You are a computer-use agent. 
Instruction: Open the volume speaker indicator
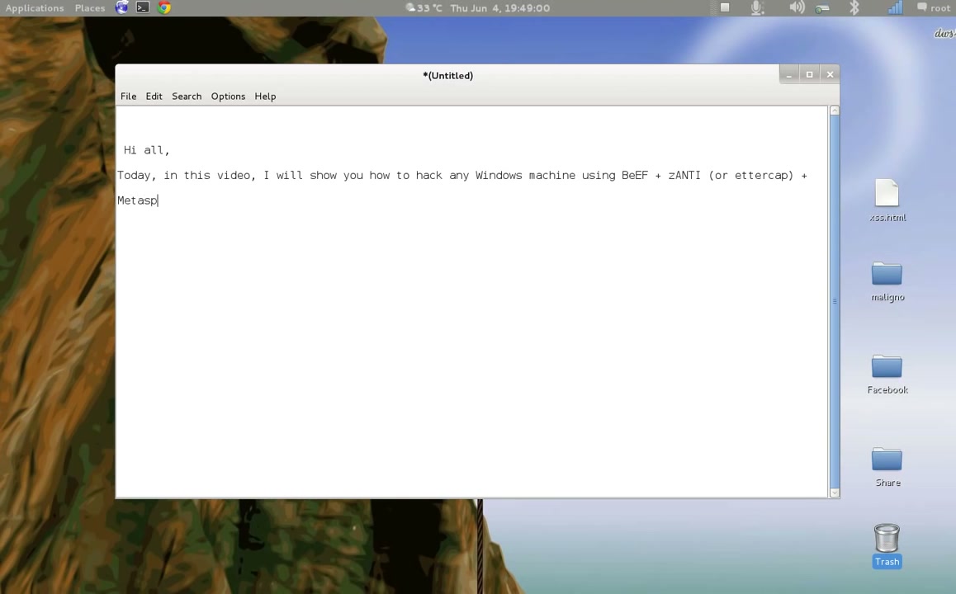pyautogui.click(x=797, y=7)
